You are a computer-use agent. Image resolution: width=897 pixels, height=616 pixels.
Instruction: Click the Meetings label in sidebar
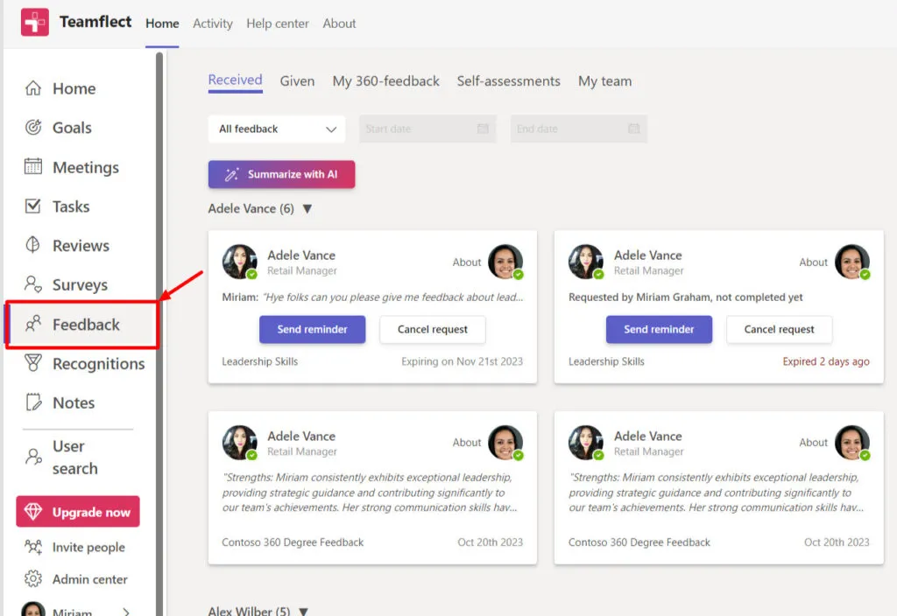pos(86,167)
